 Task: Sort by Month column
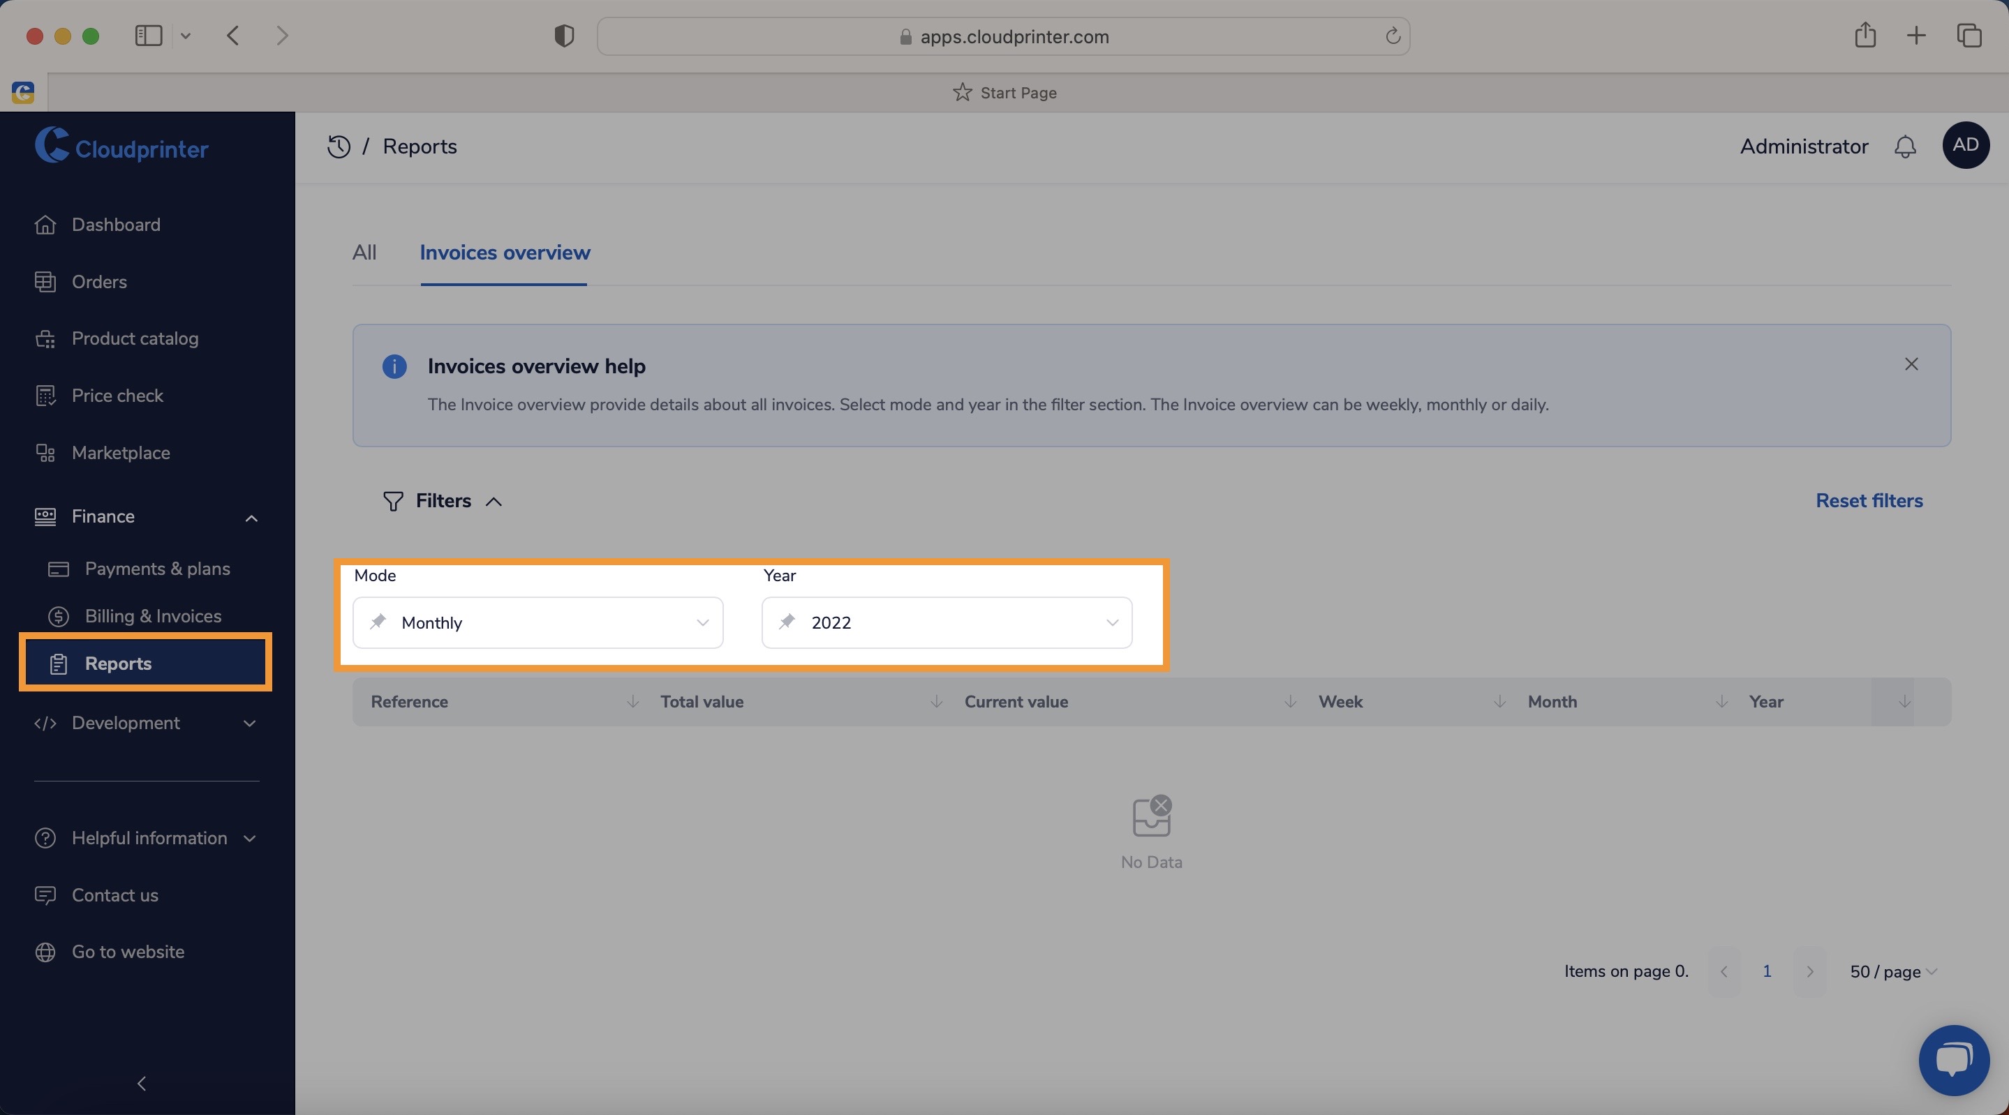(x=1721, y=702)
